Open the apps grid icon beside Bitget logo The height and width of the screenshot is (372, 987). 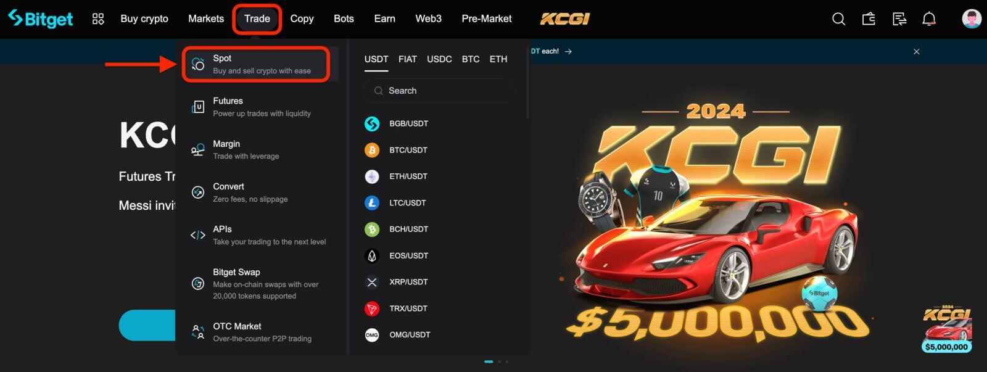pos(98,19)
